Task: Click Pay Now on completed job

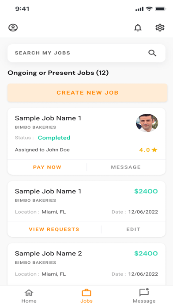Action: [47, 167]
